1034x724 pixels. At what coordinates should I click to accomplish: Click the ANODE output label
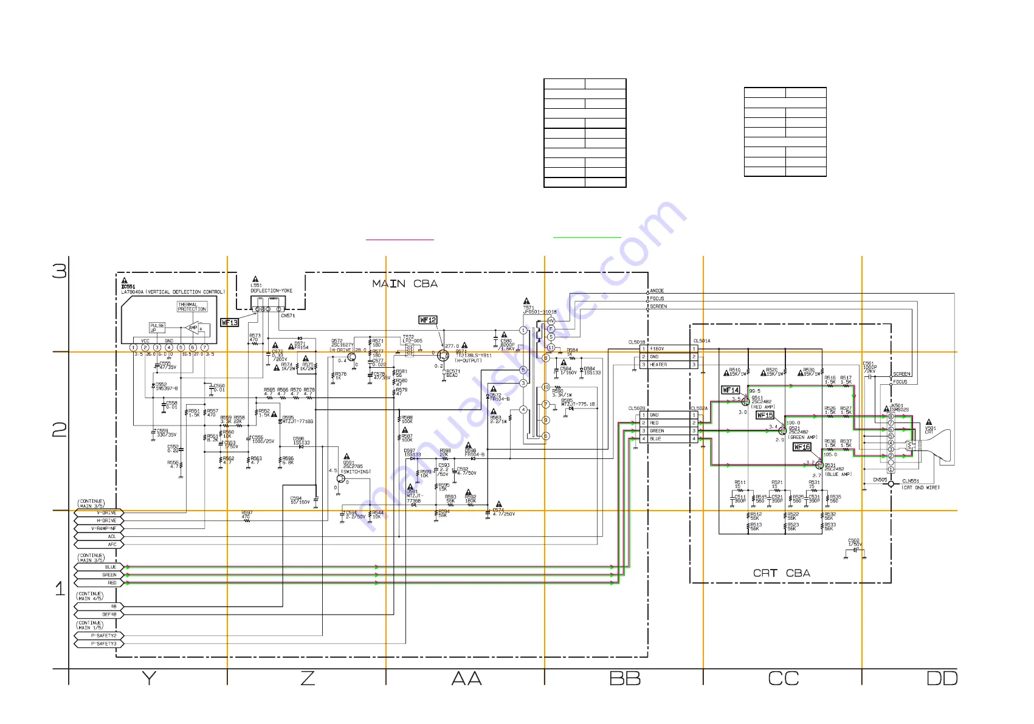657,291
